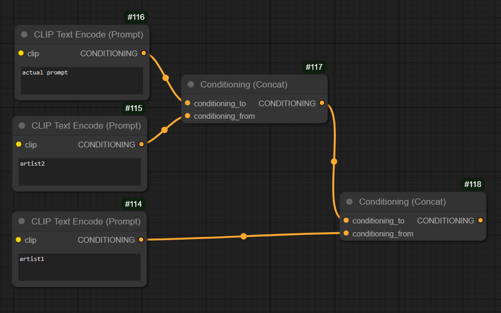Click 'conditioning_to' label on node #117
Image resolution: width=501 pixels, height=313 pixels.
[220, 104]
